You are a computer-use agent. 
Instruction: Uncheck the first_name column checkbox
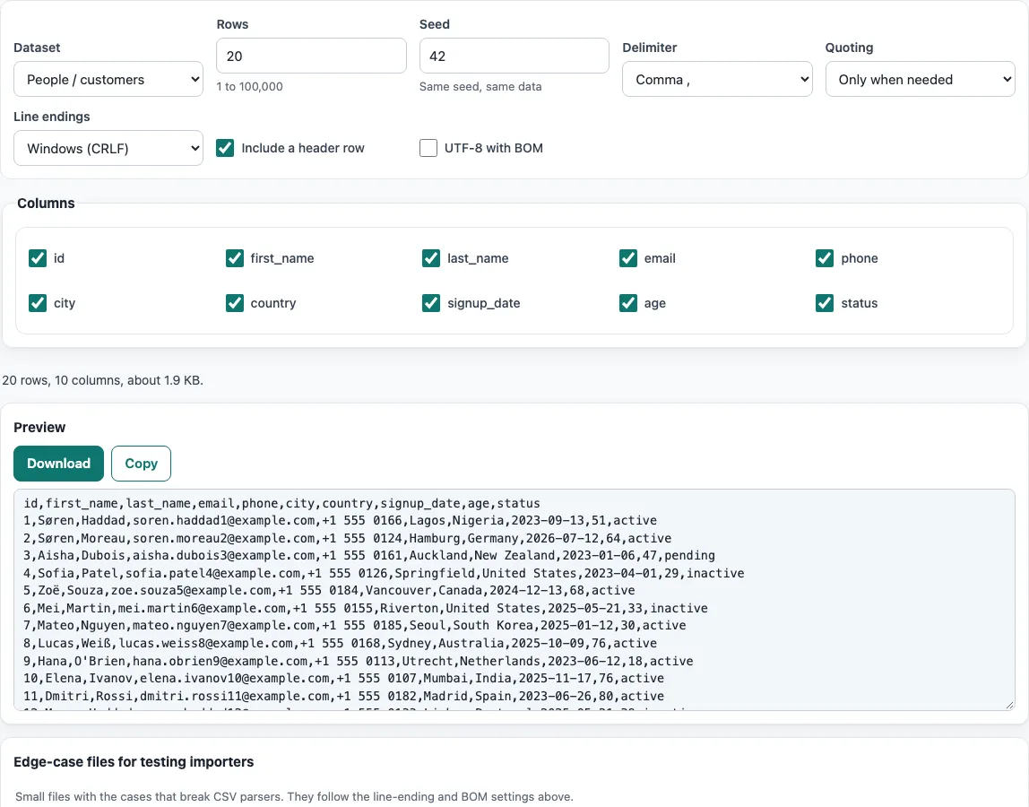(x=234, y=258)
